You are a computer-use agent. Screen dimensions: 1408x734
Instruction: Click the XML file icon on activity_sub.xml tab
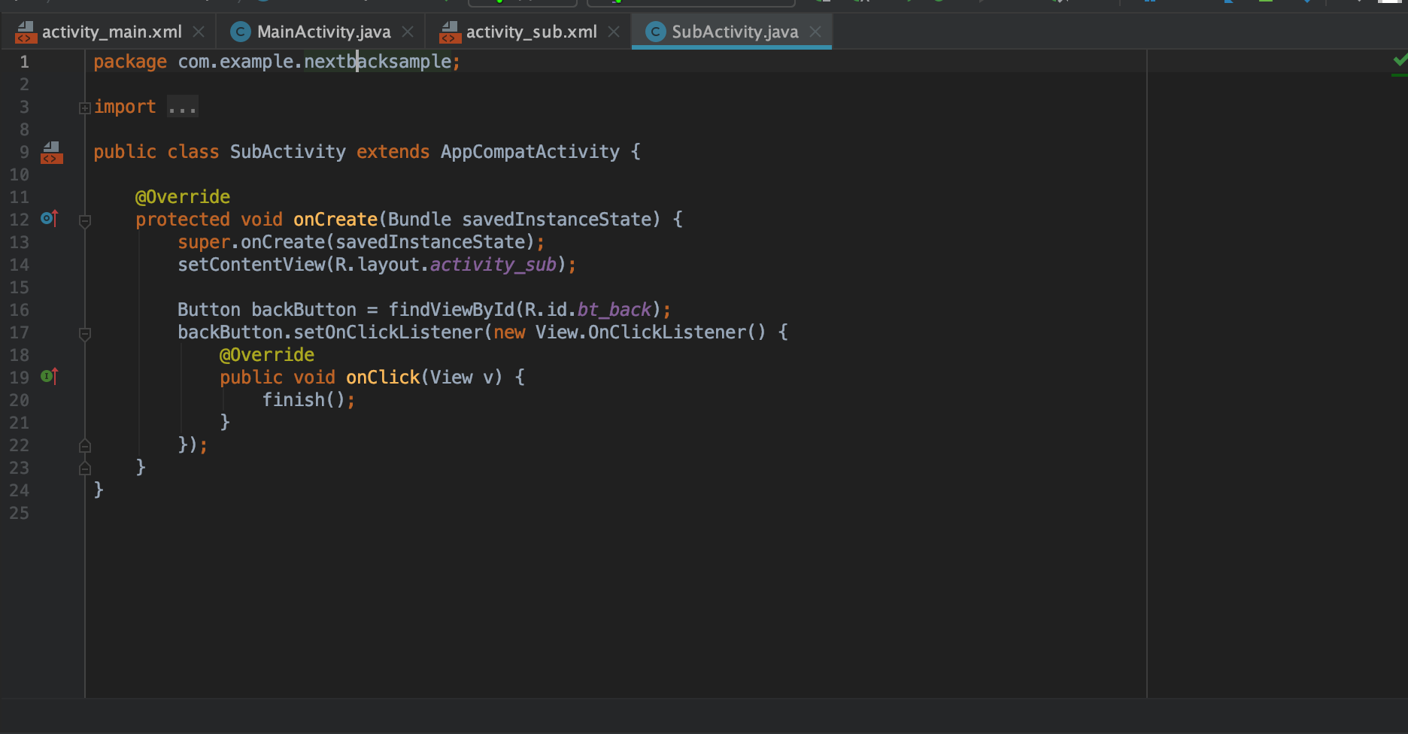(x=450, y=32)
